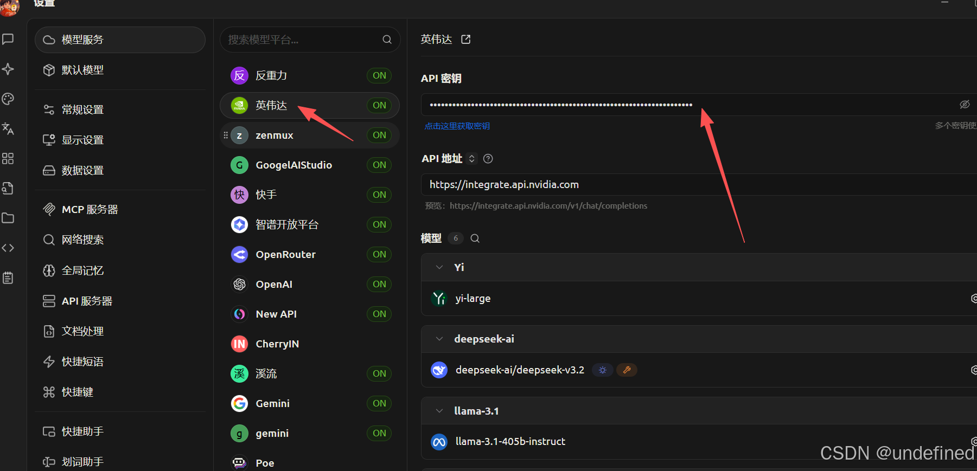This screenshot has height=471, width=977.
Task: Click the user avatar at top left
Action: pyautogui.click(x=9, y=7)
